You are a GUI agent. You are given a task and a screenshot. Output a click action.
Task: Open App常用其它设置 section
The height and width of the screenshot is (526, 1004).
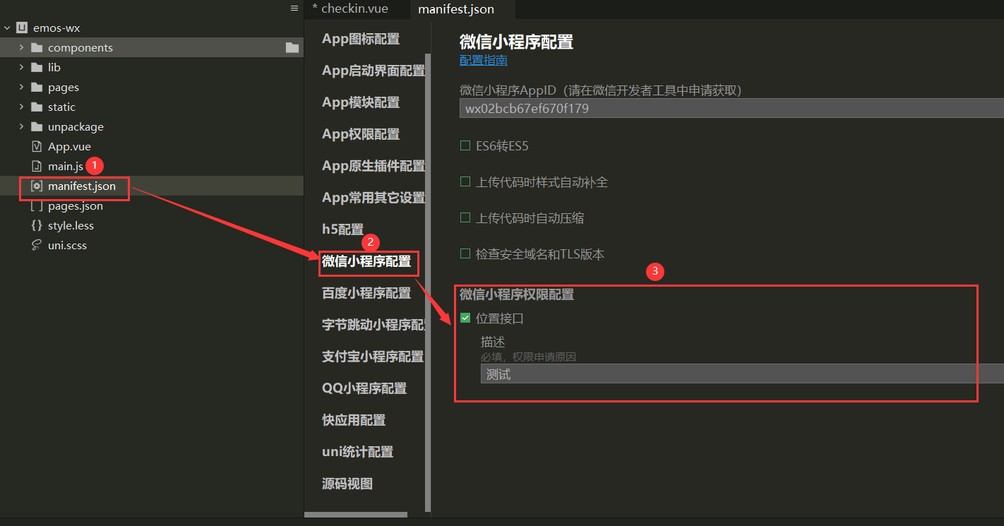click(373, 198)
